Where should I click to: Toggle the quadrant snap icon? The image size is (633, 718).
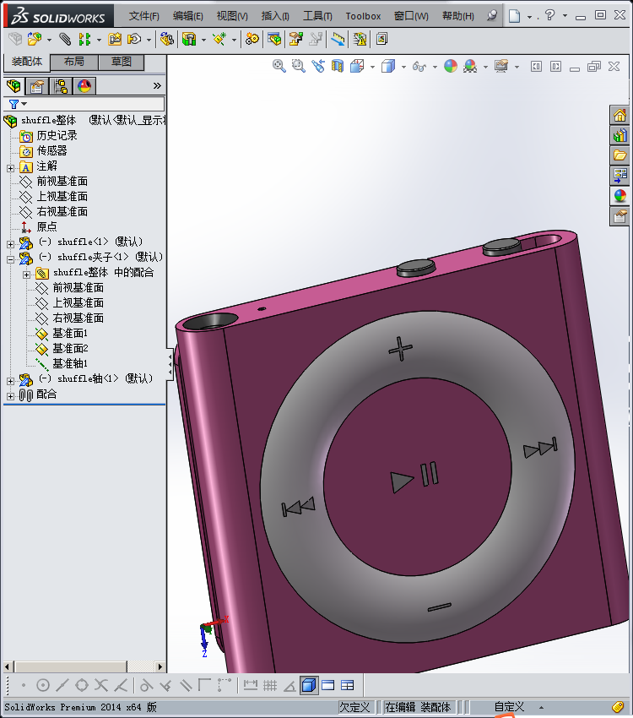tap(82, 685)
